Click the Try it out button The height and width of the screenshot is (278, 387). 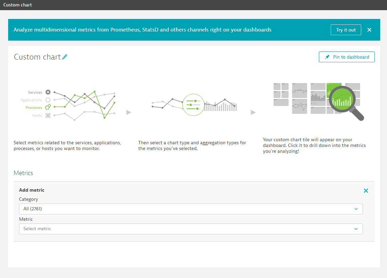coord(346,30)
